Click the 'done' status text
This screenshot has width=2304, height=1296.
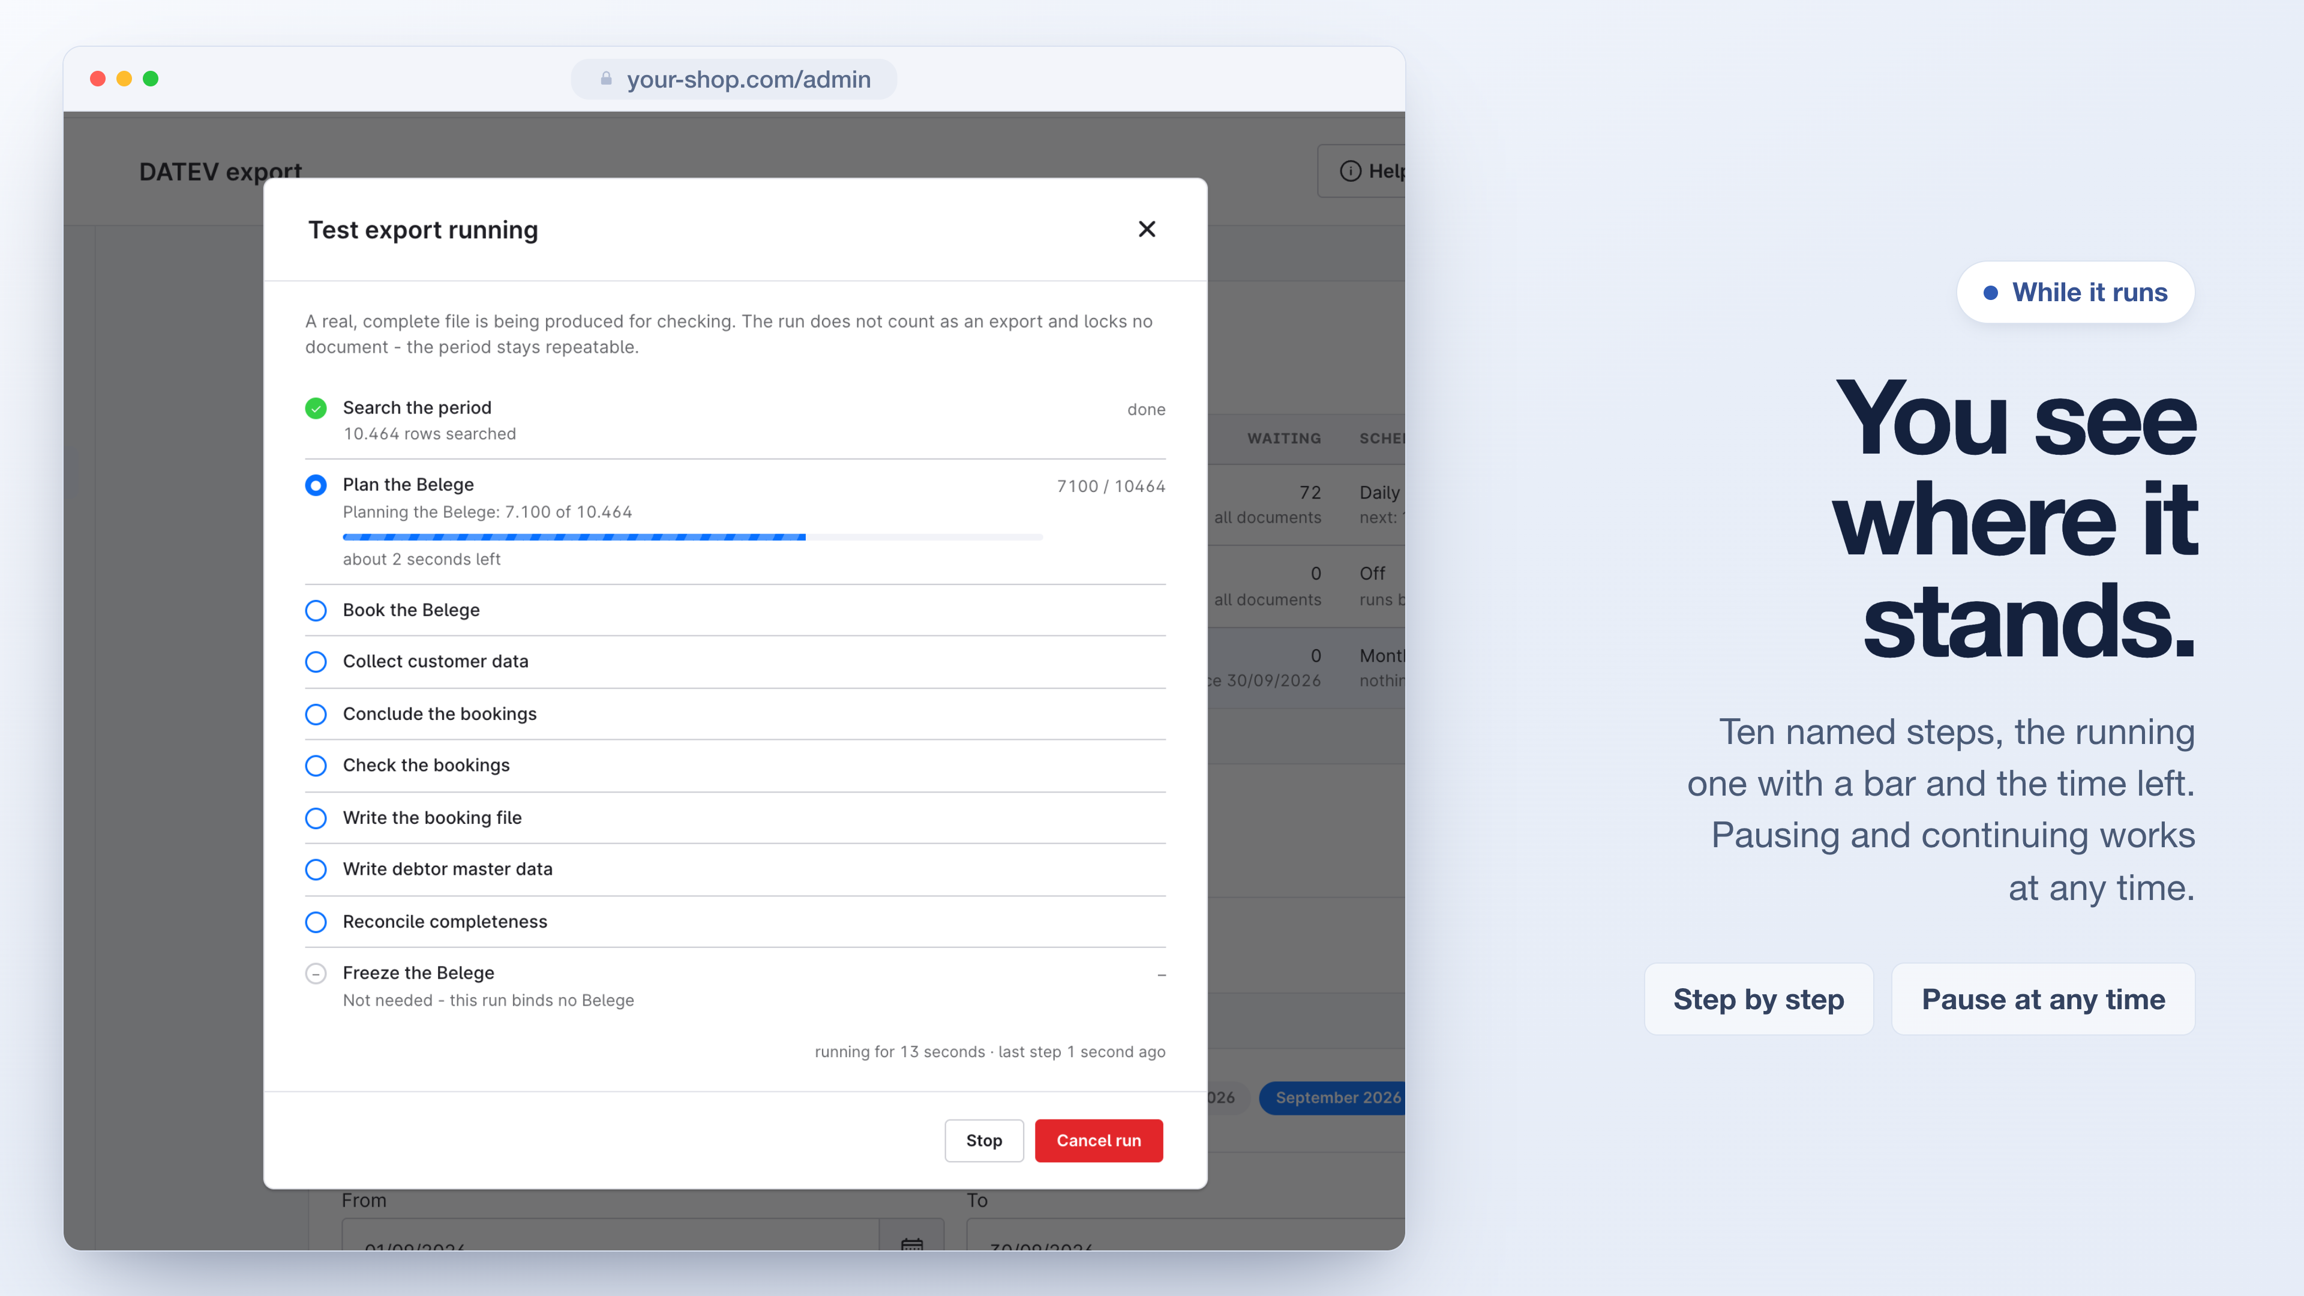(1146, 410)
